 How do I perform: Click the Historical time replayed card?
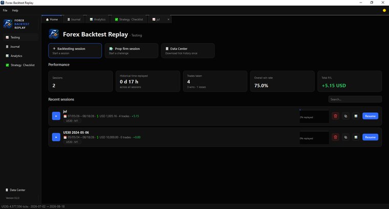[148, 81]
